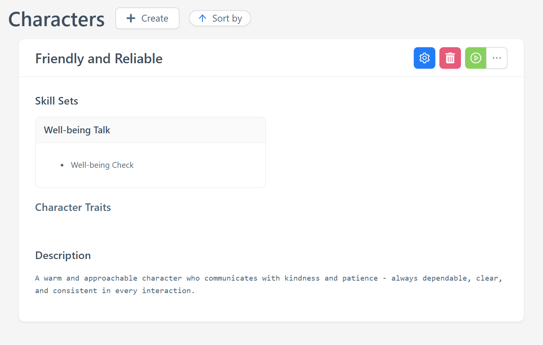Click the Description section heading
Viewport: 543px width, 345px height.
click(63, 255)
